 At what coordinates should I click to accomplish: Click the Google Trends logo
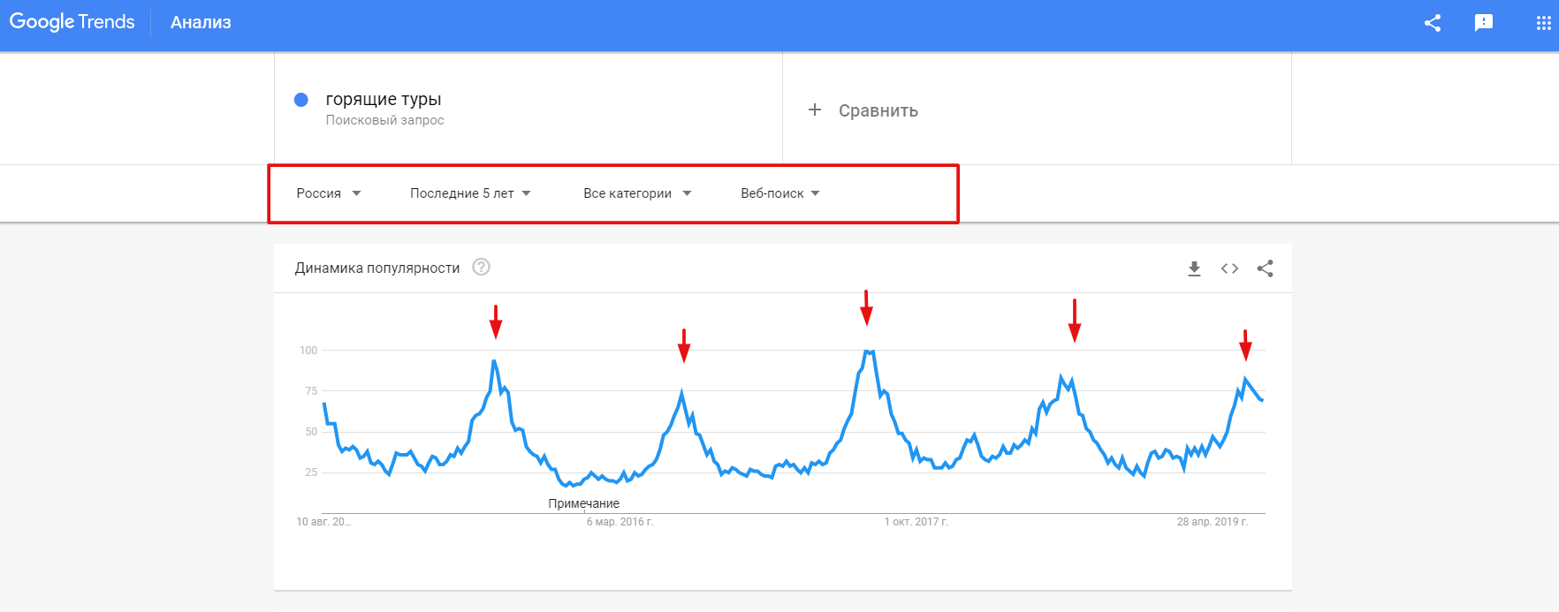72,22
